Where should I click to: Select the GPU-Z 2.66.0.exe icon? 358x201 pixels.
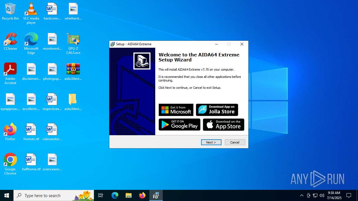[x=73, y=44]
